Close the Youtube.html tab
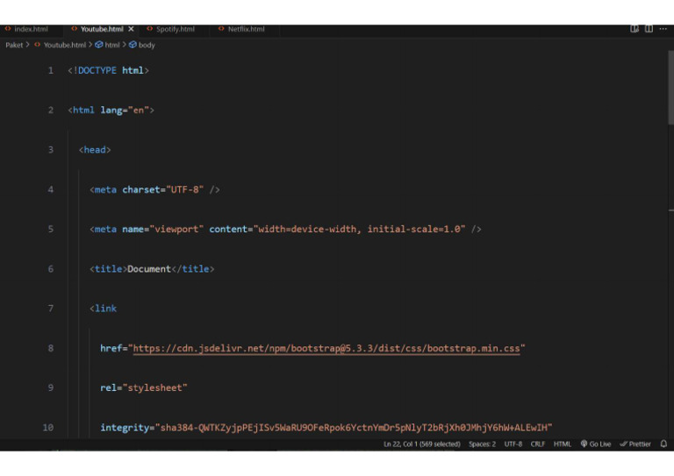 (131, 29)
